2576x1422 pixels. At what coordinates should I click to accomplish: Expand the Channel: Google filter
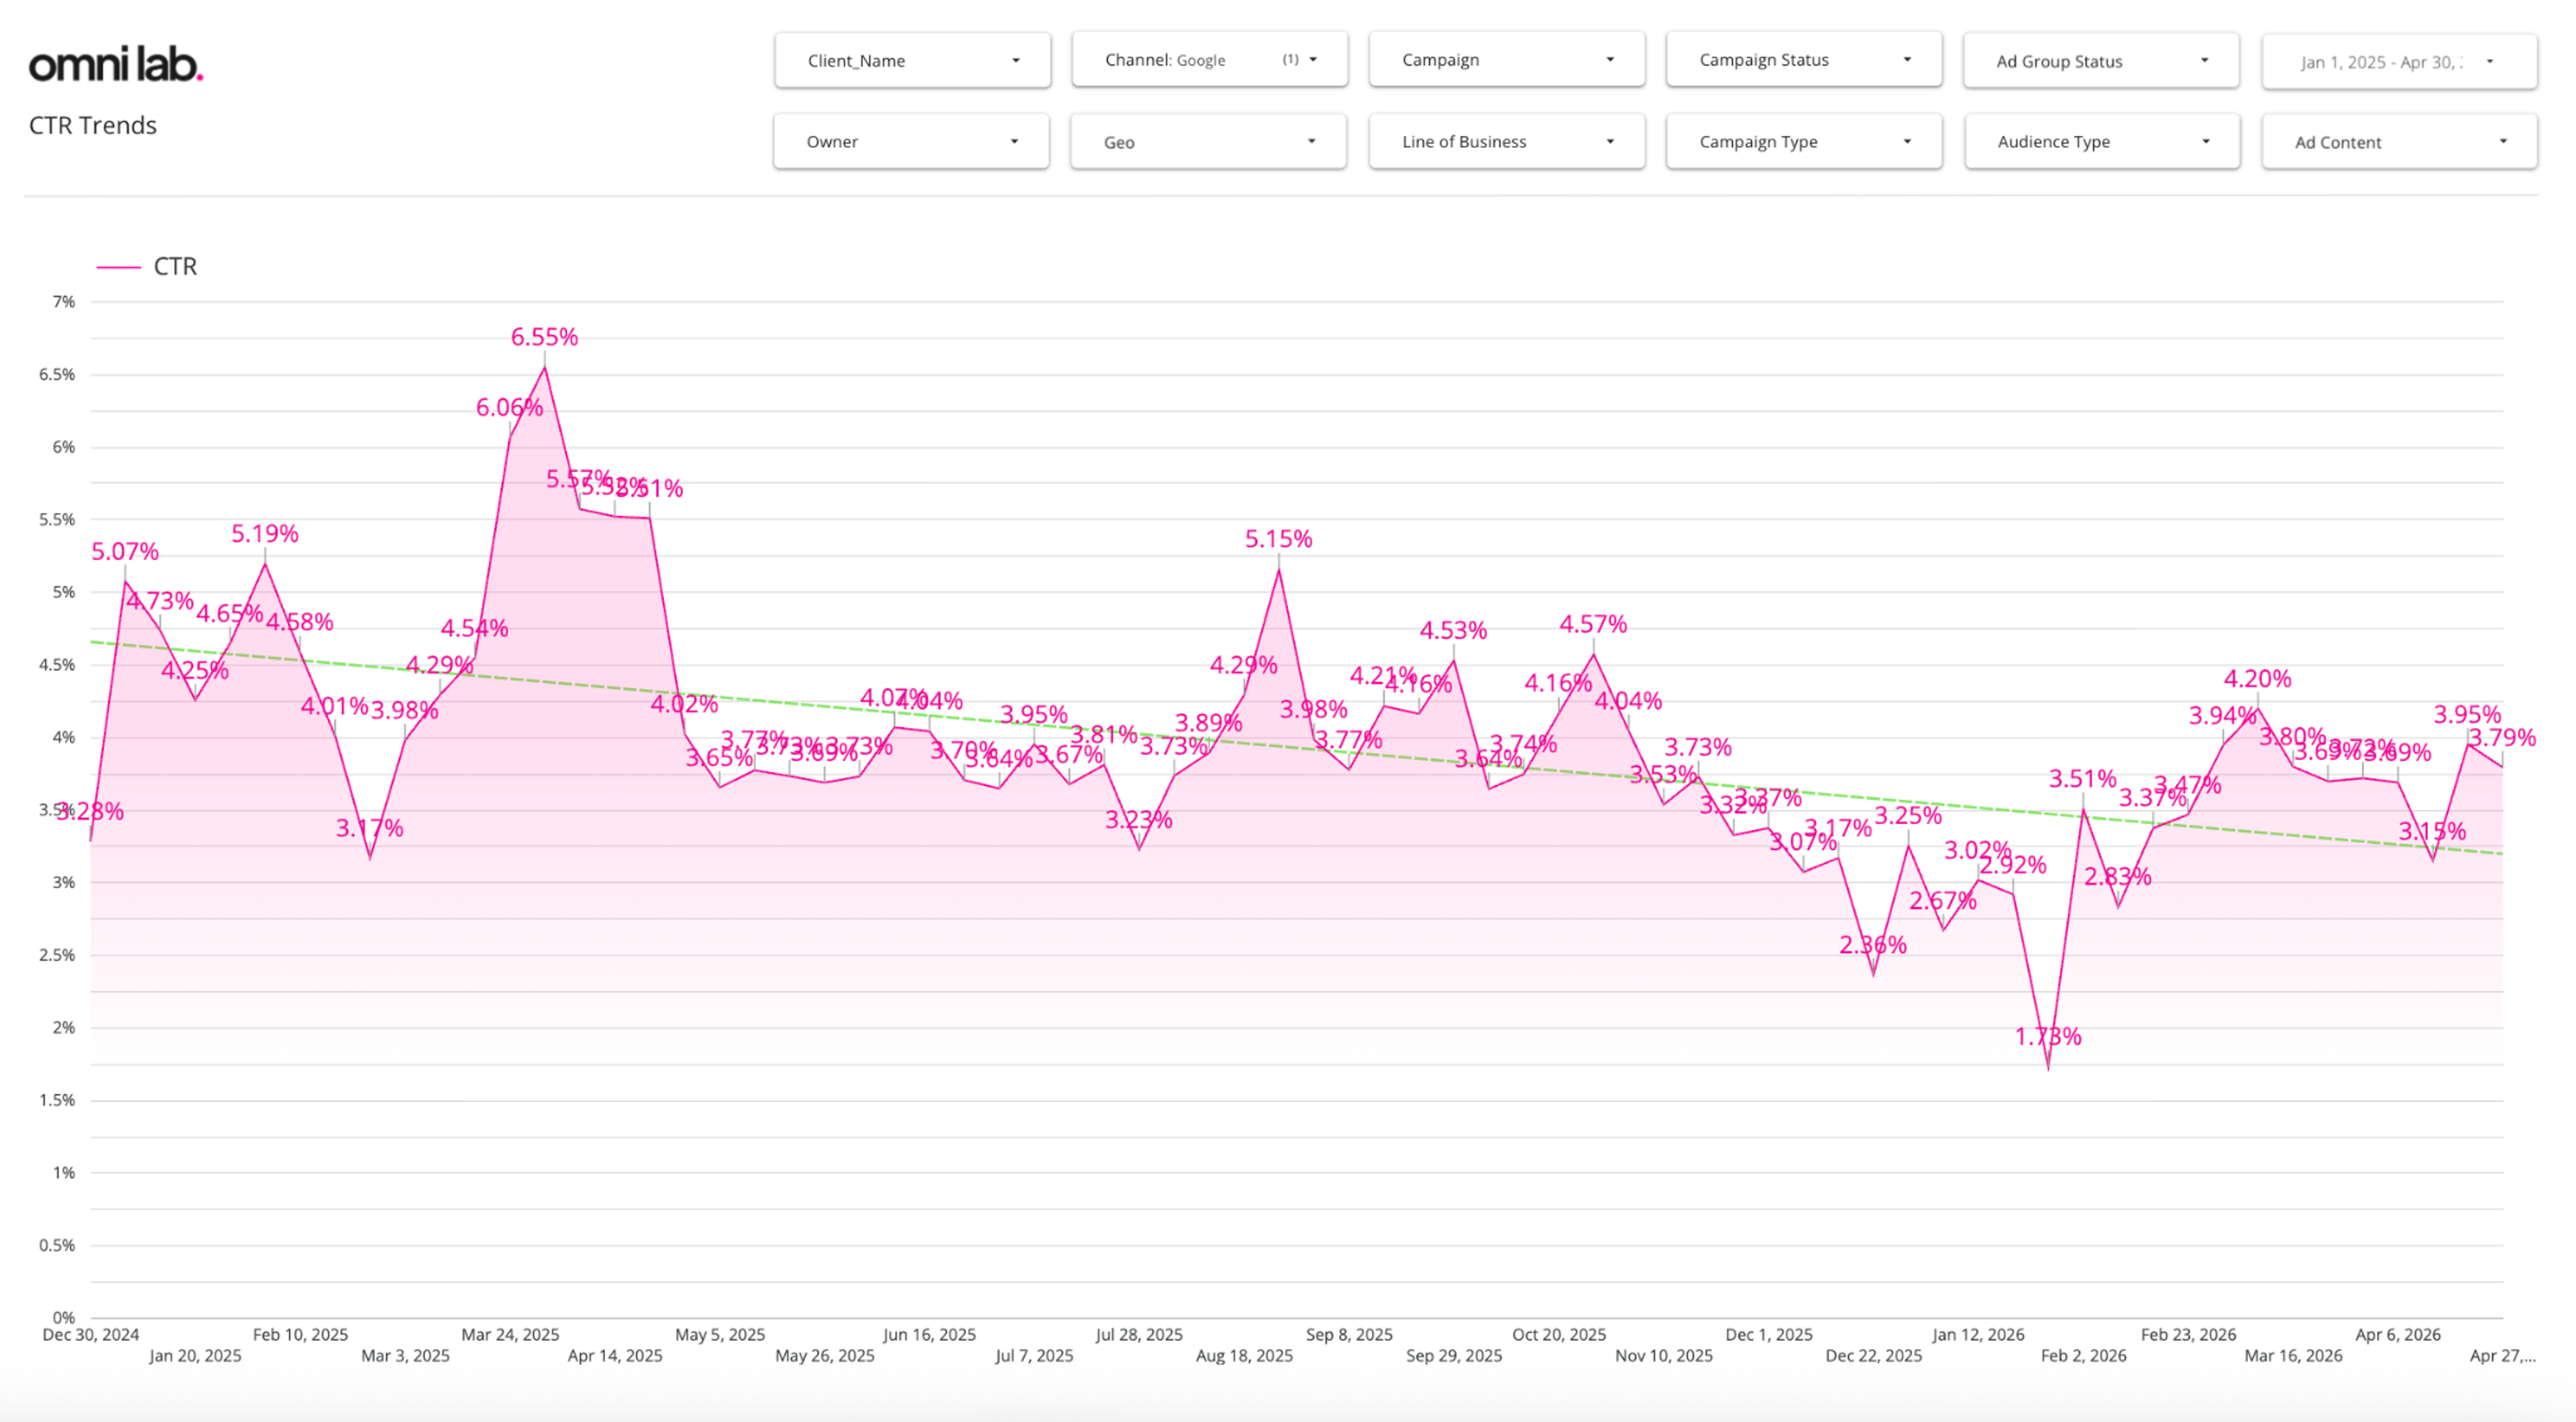coord(1209,60)
